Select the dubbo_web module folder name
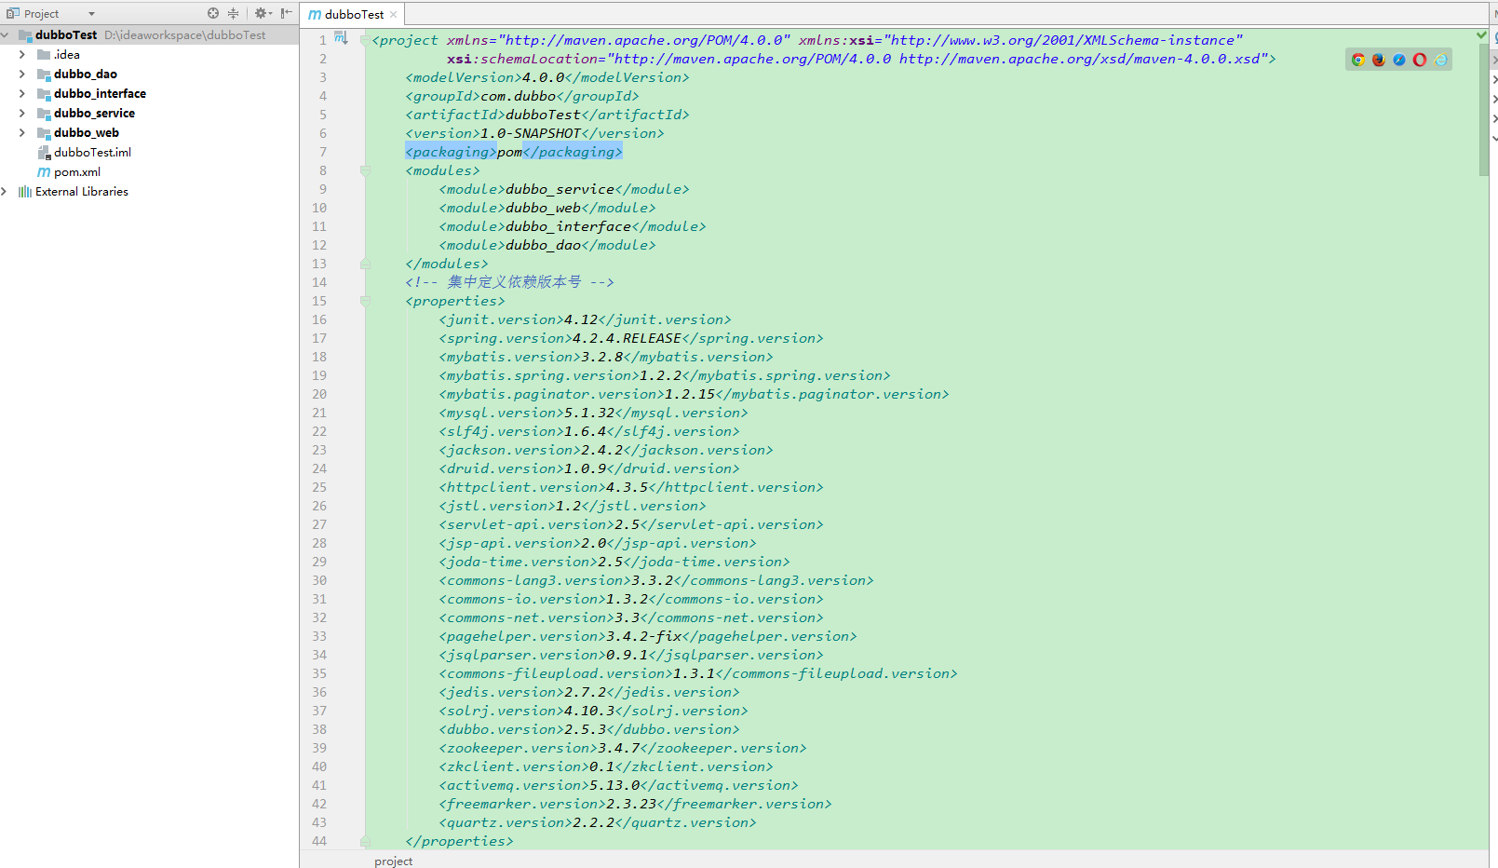The height and width of the screenshot is (868, 1498). 87,132
